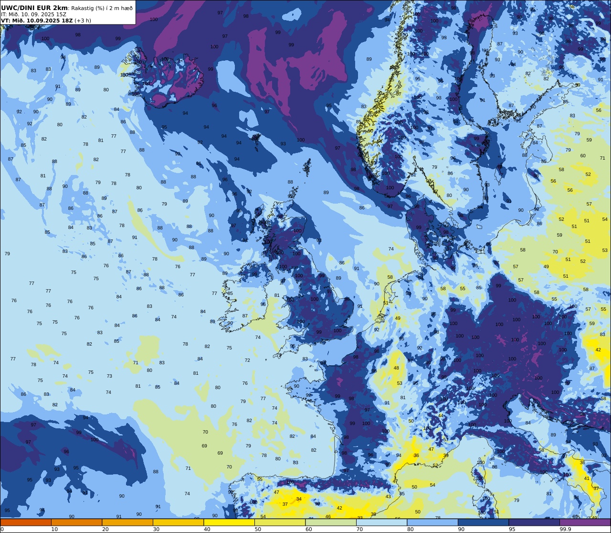Click the legend tick label '40'
611x533 pixels.
pos(207,529)
